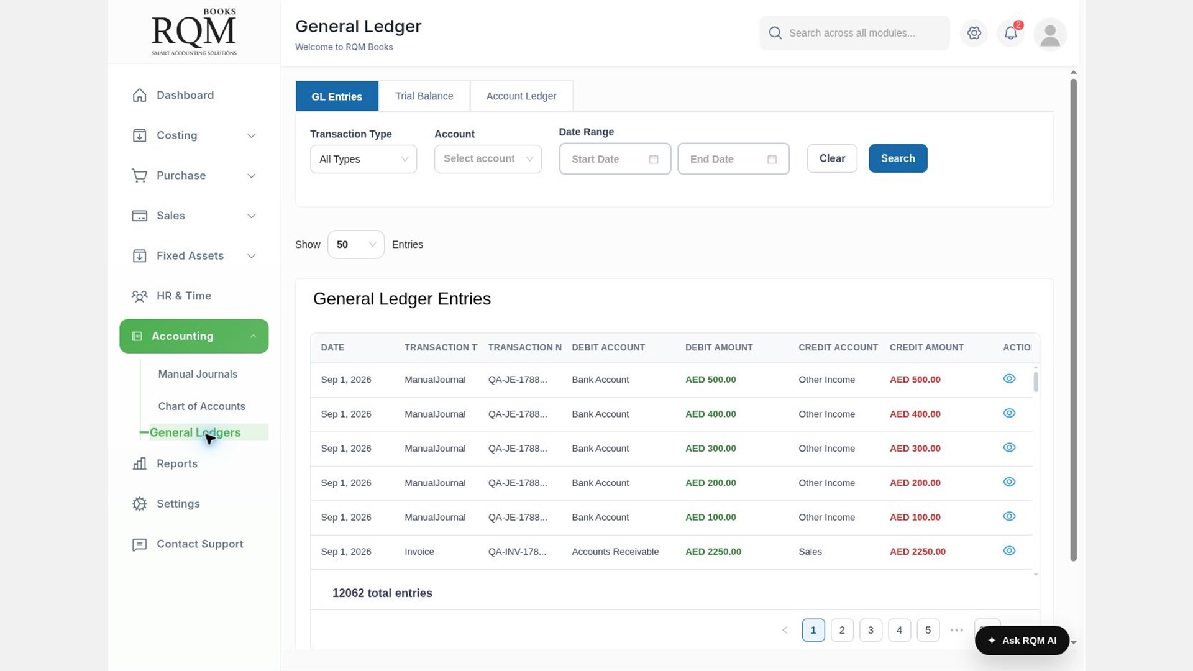
Task: Click the RQM Books logo
Action: (x=194, y=32)
